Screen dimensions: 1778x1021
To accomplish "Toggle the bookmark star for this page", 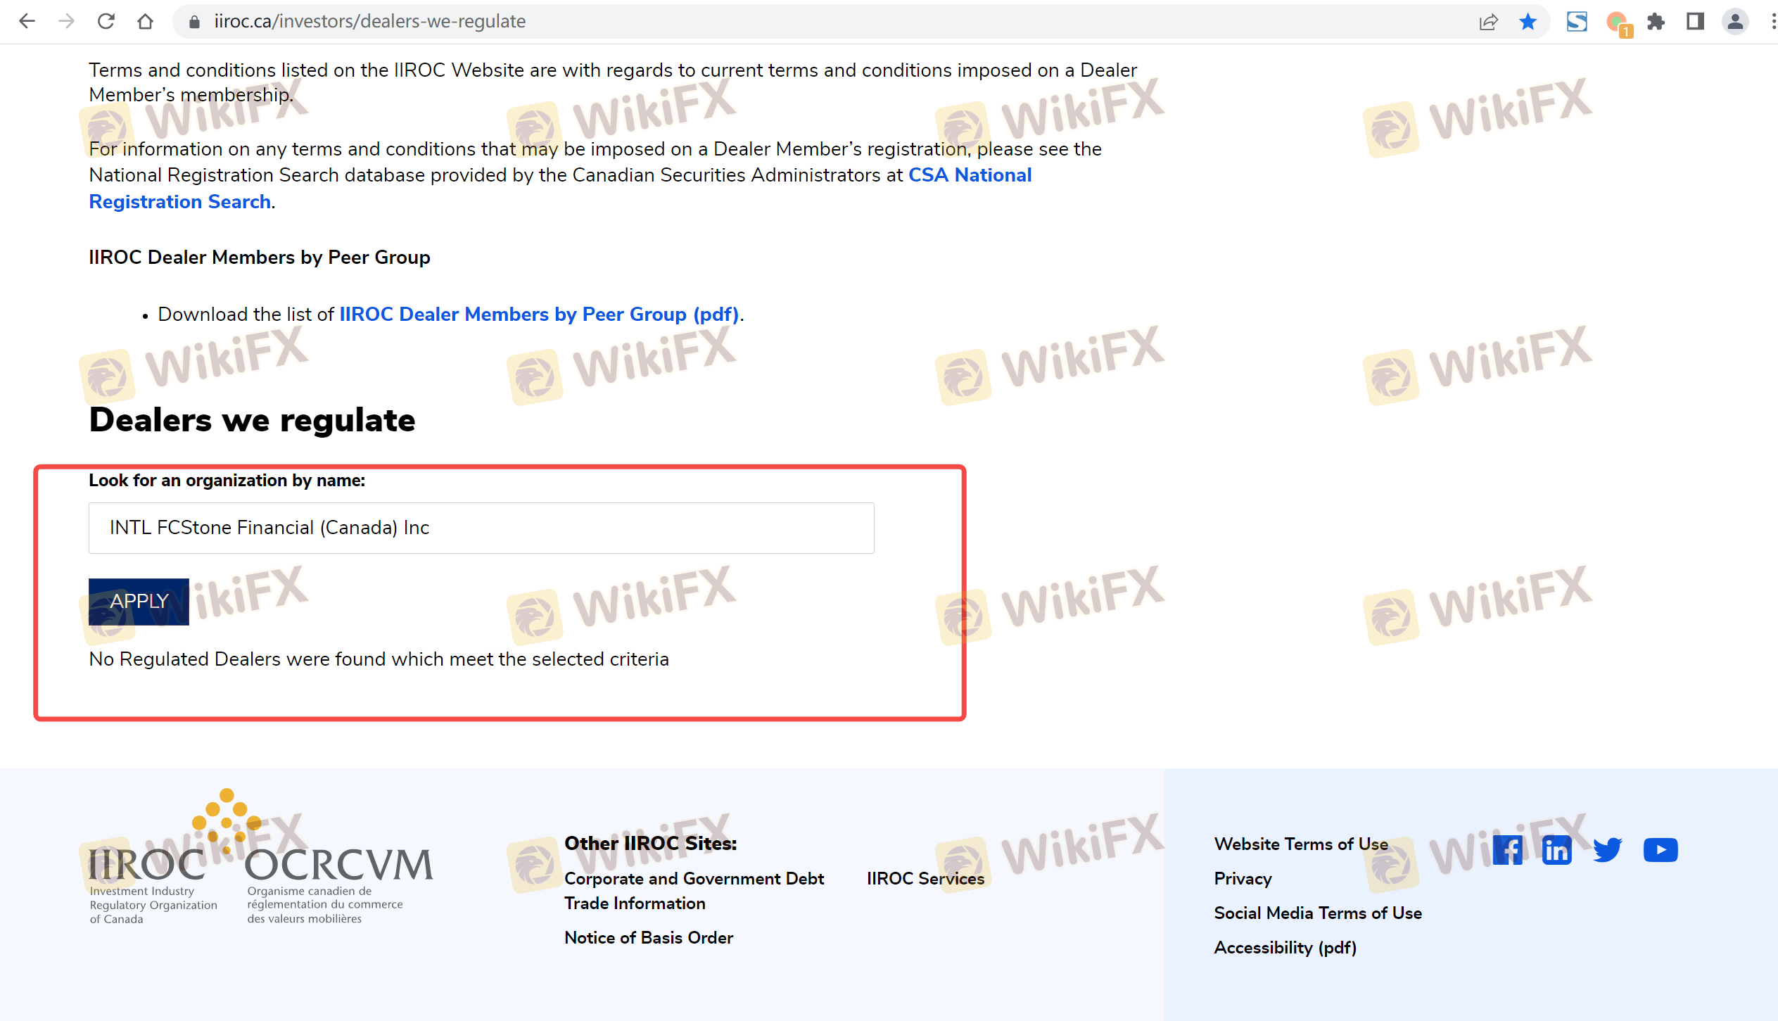I will click(x=1528, y=22).
